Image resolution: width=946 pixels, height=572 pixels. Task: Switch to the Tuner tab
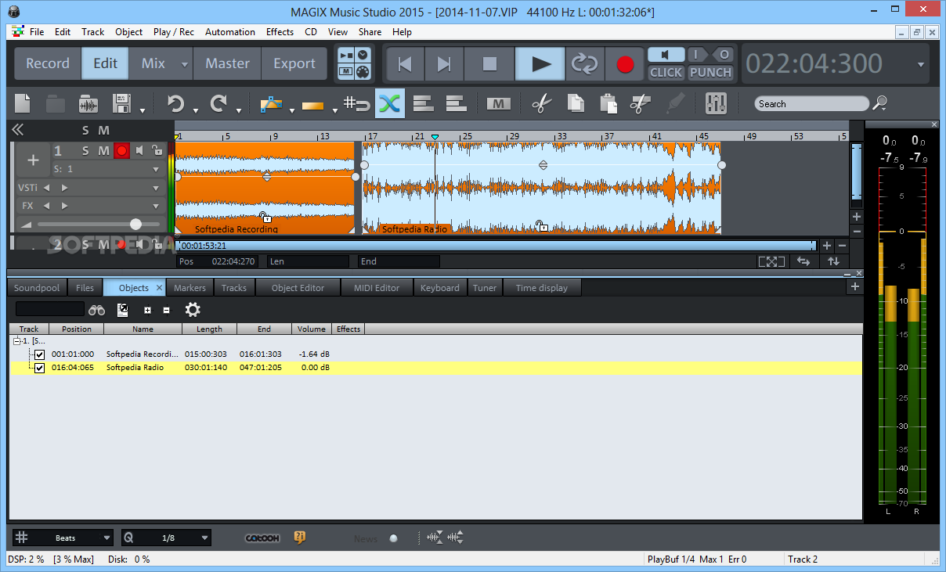pyautogui.click(x=485, y=288)
